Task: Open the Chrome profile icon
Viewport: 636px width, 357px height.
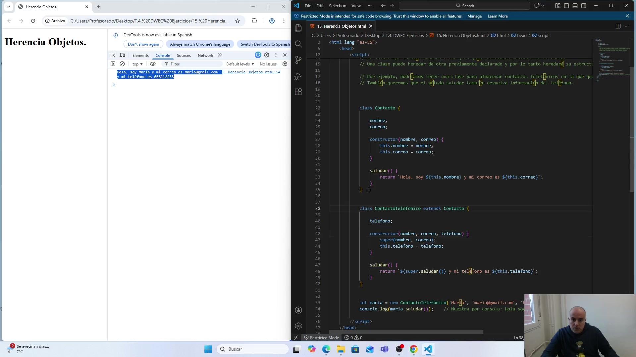Action: pos(272,21)
